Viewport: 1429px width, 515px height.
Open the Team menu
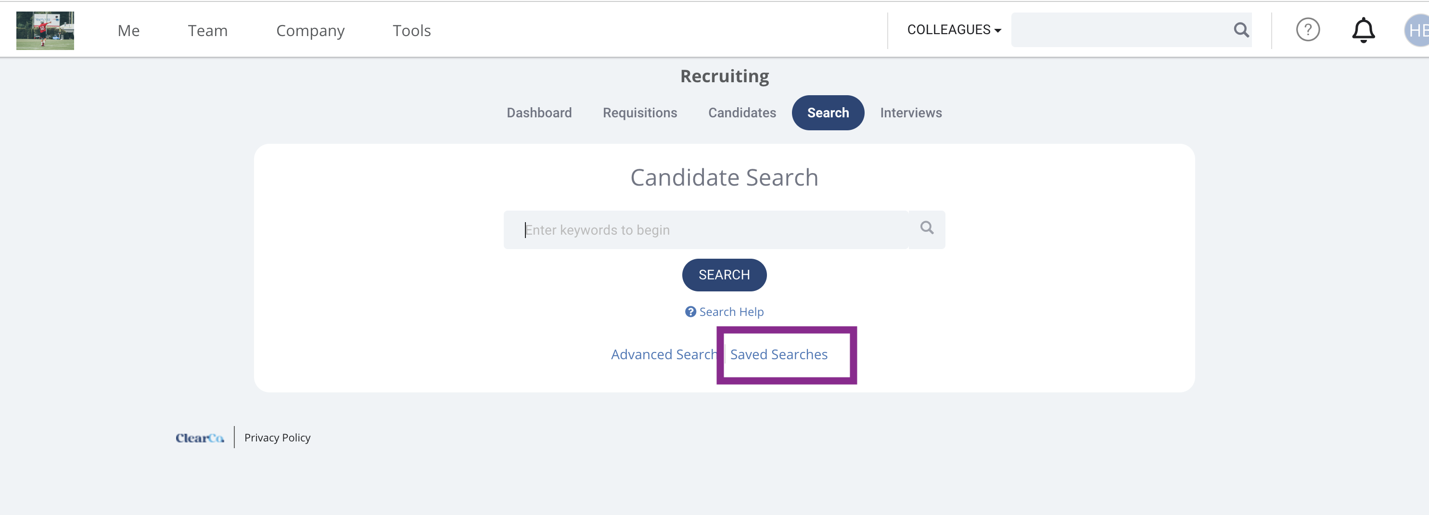click(x=207, y=30)
